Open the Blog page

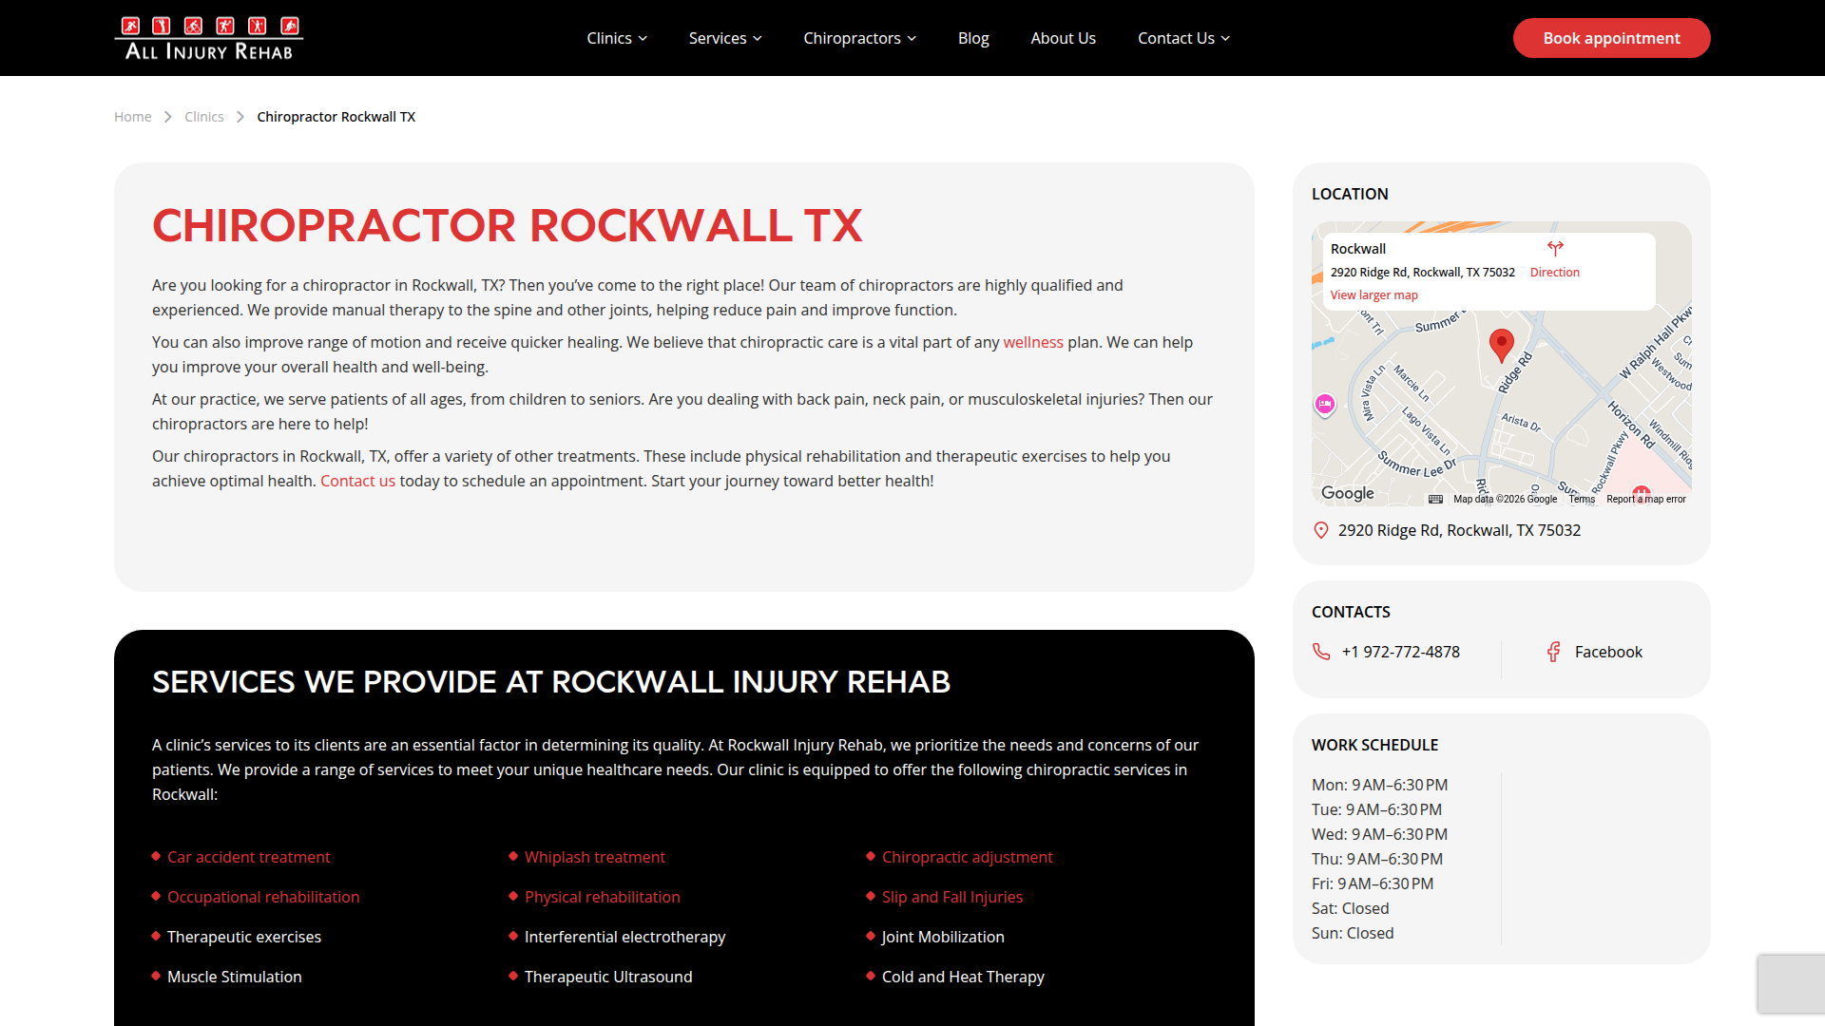pos(973,38)
